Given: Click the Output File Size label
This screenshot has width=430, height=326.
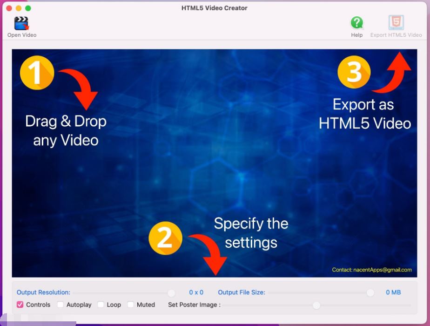Looking at the screenshot, I should (x=242, y=292).
